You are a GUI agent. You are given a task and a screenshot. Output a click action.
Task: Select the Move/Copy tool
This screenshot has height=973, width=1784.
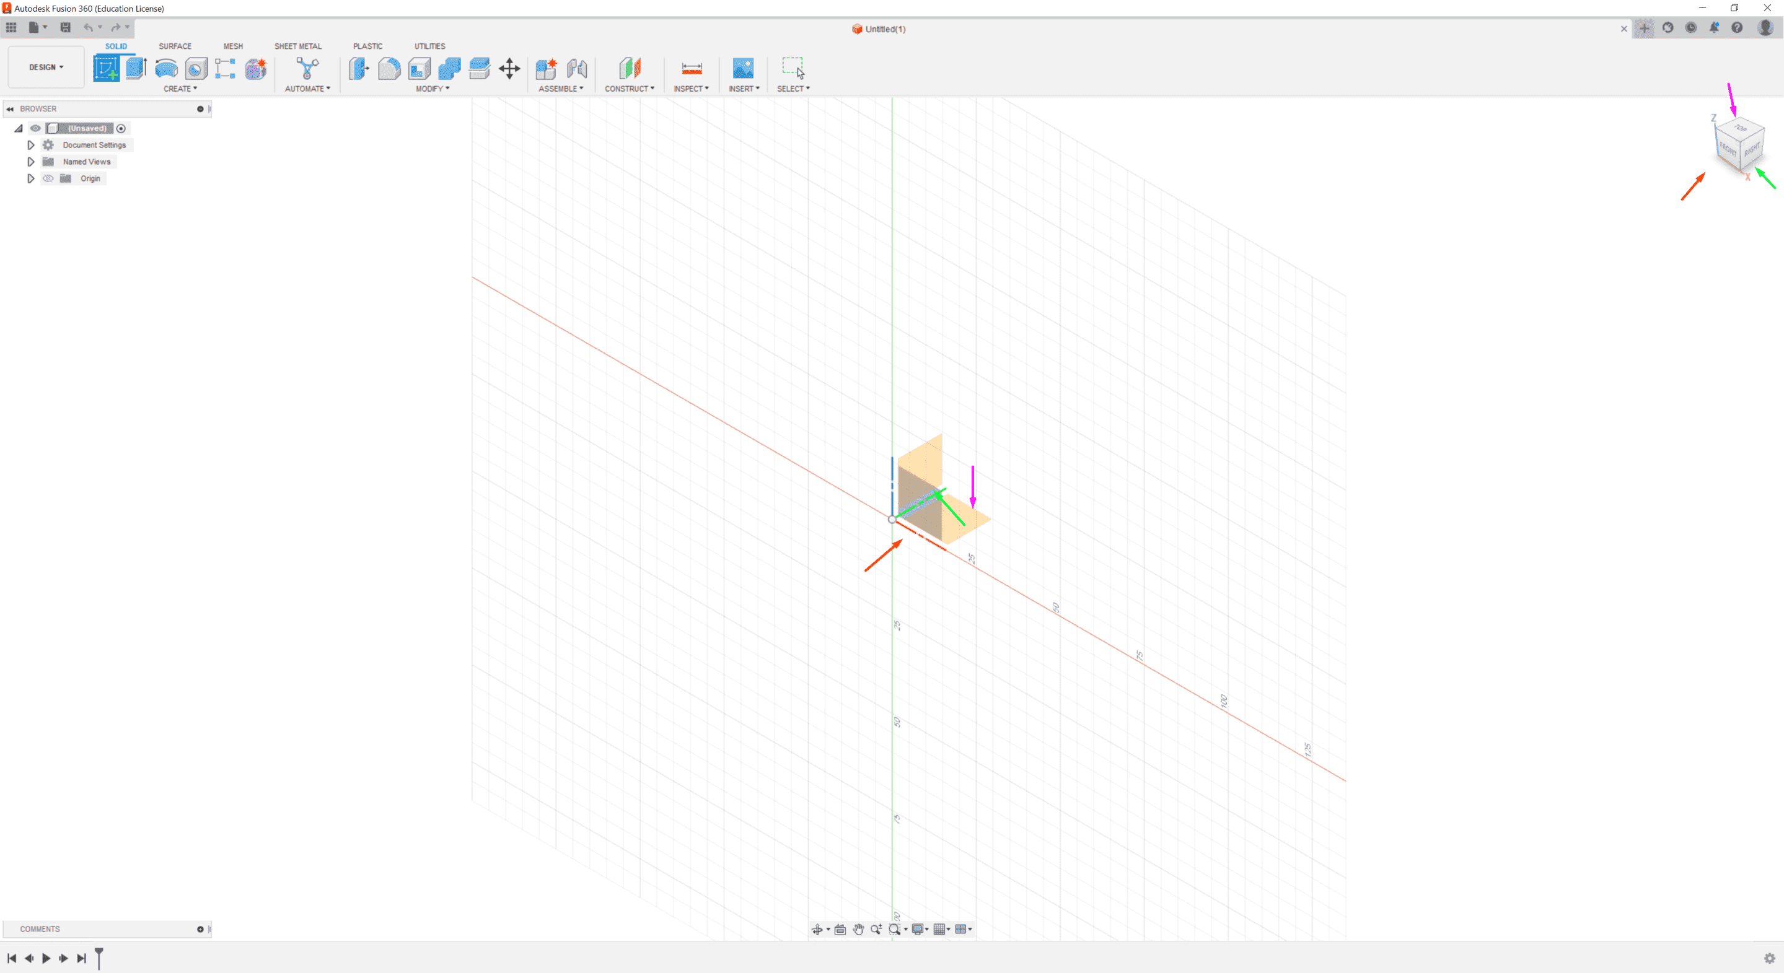[510, 69]
